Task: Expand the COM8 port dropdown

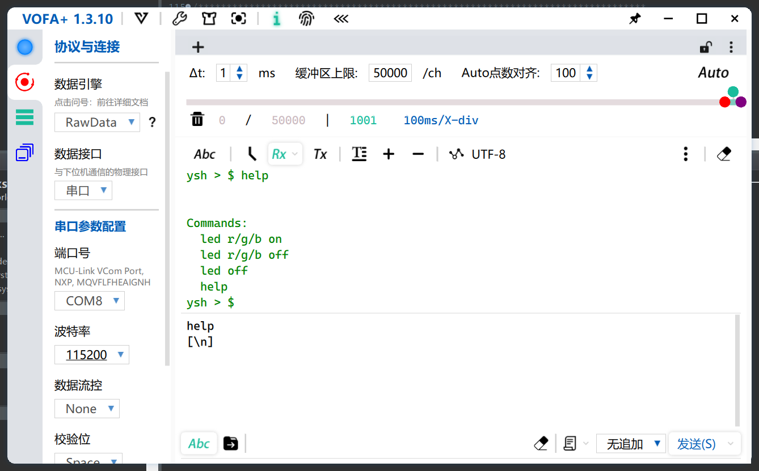Action: [89, 301]
